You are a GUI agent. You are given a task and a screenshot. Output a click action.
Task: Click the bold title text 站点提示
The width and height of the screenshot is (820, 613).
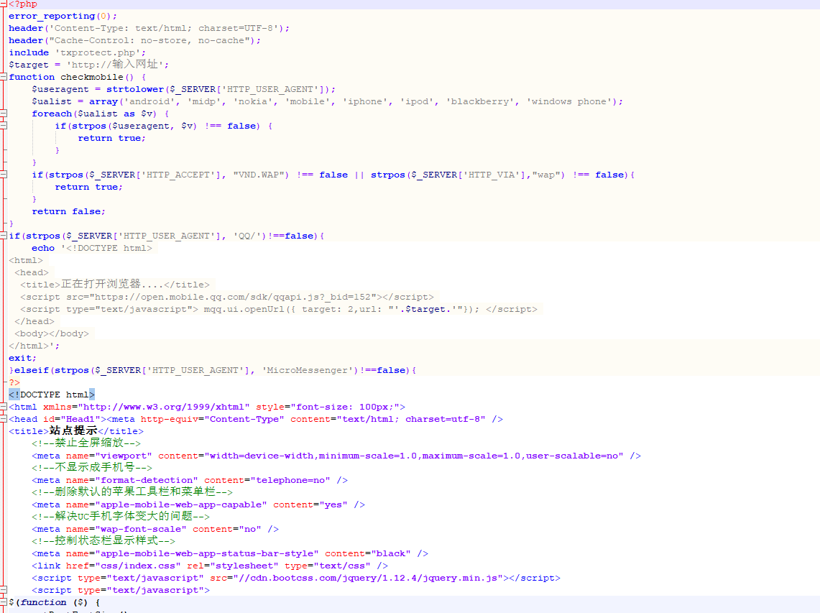pos(73,430)
